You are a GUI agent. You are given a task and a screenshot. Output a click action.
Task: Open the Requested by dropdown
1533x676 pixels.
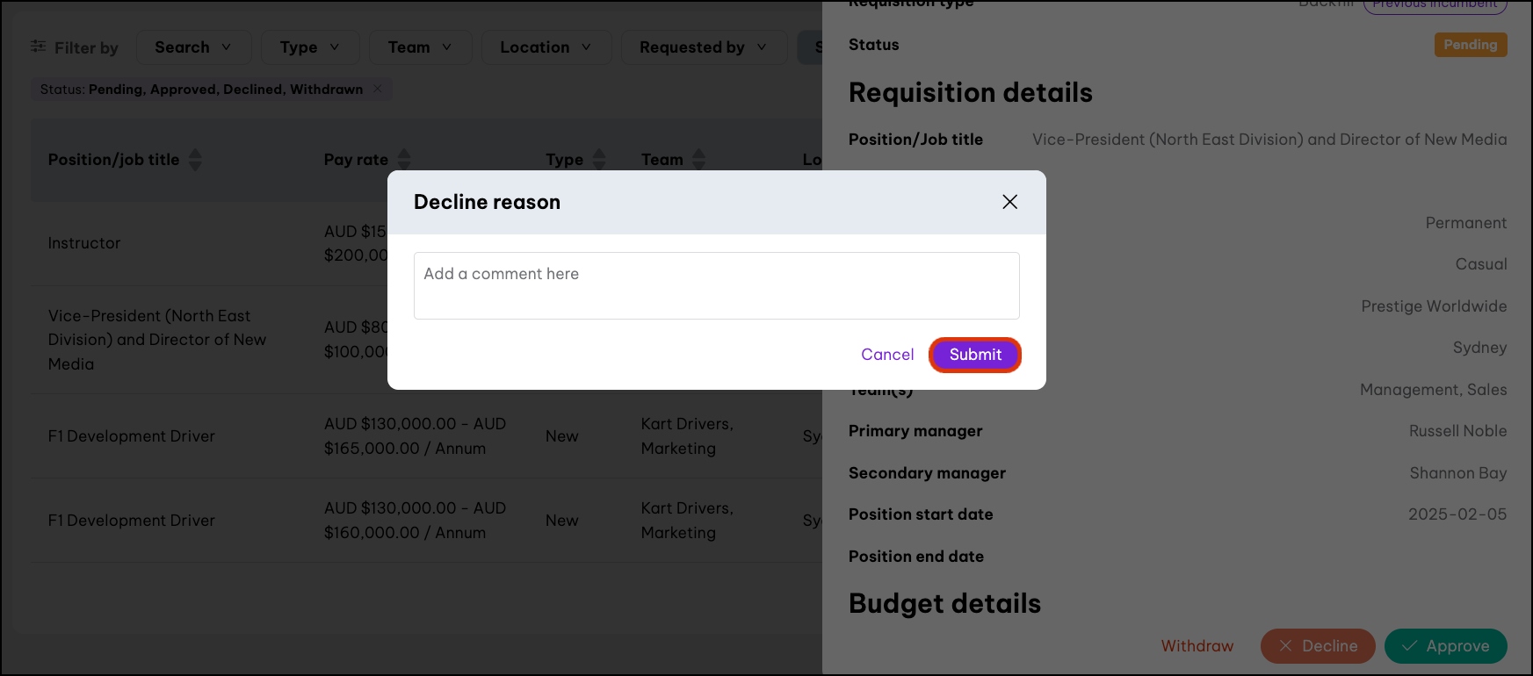(x=703, y=47)
